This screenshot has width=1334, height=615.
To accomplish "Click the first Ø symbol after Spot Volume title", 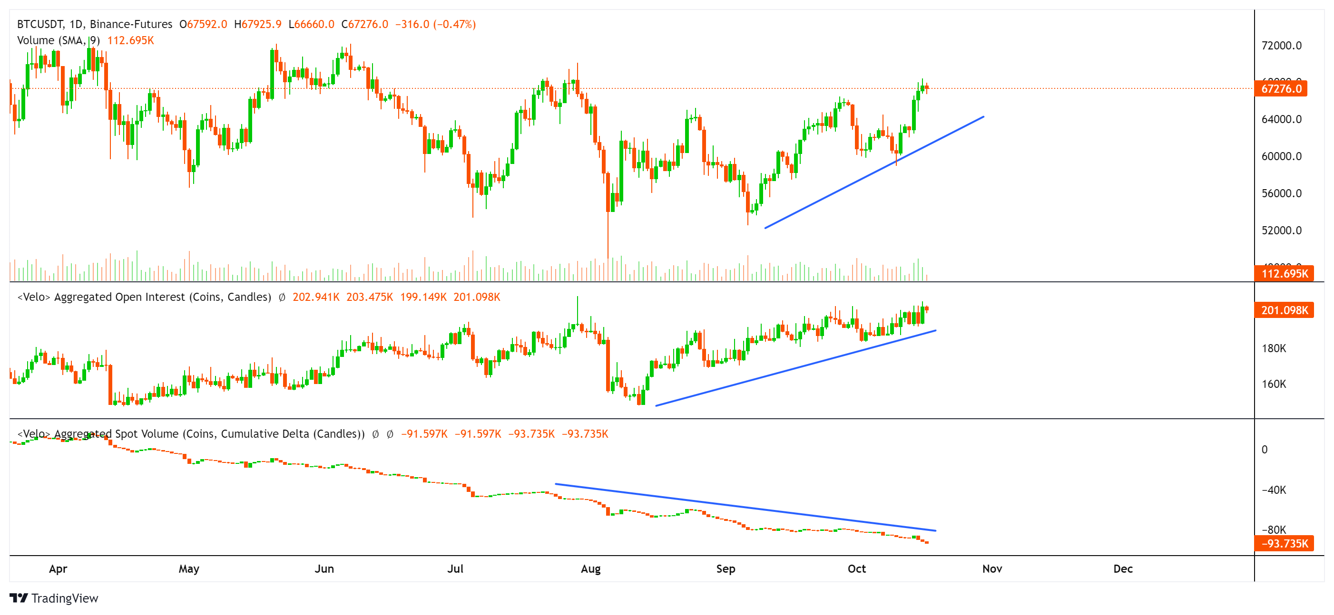I will point(375,434).
